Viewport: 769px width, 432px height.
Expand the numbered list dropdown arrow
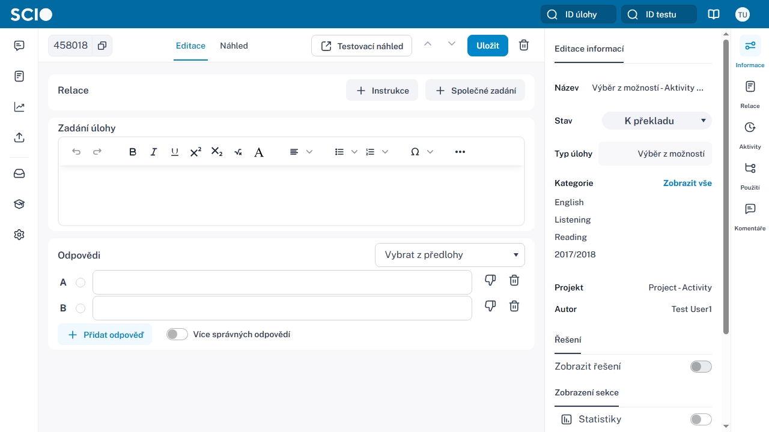pyautogui.click(x=385, y=152)
